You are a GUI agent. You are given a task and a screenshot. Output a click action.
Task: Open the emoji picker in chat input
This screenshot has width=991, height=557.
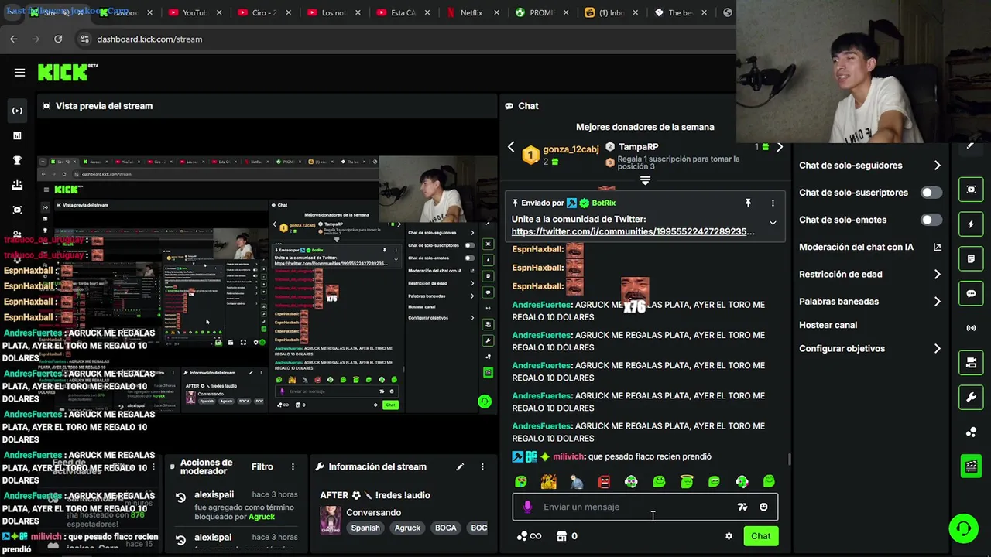pos(763,507)
